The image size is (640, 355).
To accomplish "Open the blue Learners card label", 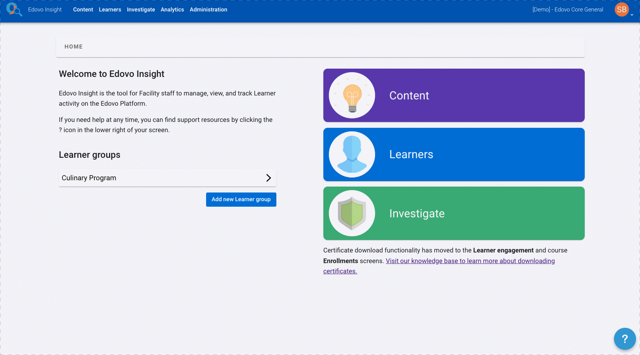I will coord(411,154).
